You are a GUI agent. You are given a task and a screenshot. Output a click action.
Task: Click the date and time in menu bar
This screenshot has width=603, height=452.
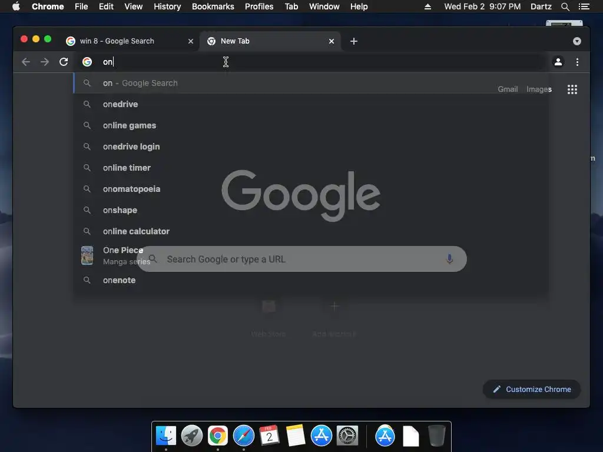[483, 6]
